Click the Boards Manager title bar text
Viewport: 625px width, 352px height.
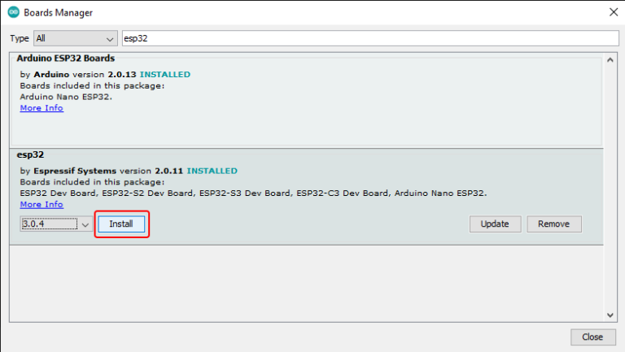58,13
